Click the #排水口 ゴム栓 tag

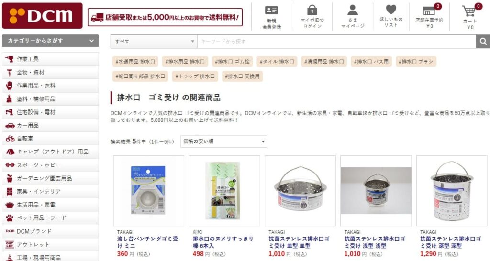click(x=232, y=62)
